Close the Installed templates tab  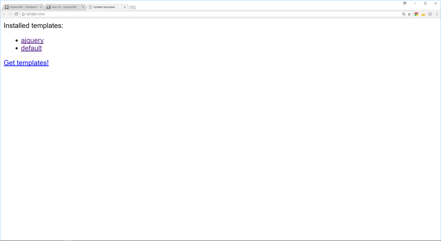pos(125,7)
